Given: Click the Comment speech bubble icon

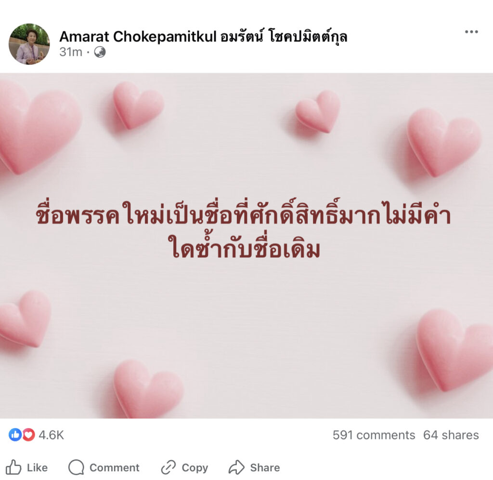Looking at the screenshot, I should [77, 467].
